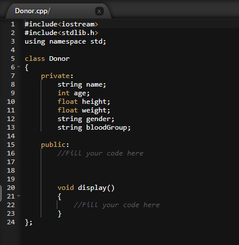Click line number 24 in the gutter

click(11, 222)
